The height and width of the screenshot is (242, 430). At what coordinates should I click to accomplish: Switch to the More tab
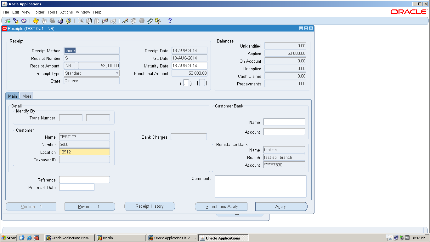click(26, 96)
